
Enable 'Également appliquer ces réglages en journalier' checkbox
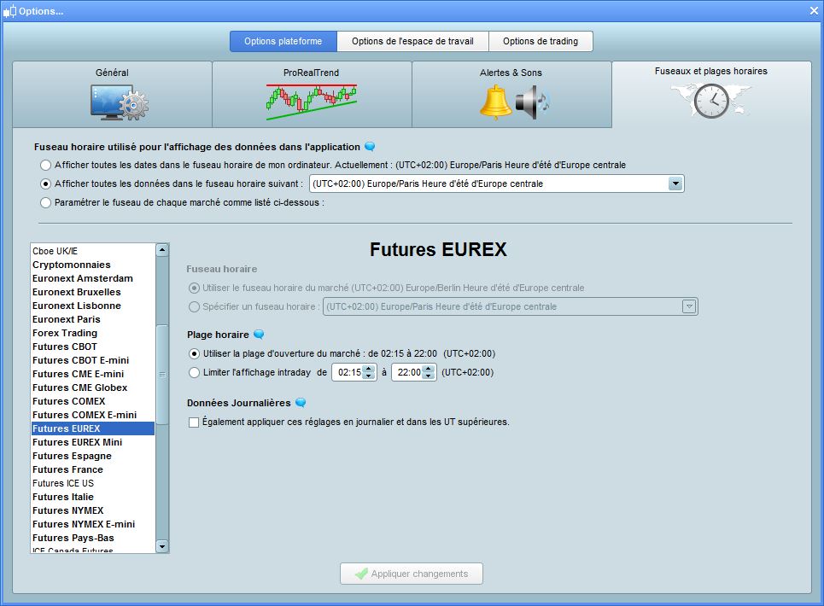point(194,422)
